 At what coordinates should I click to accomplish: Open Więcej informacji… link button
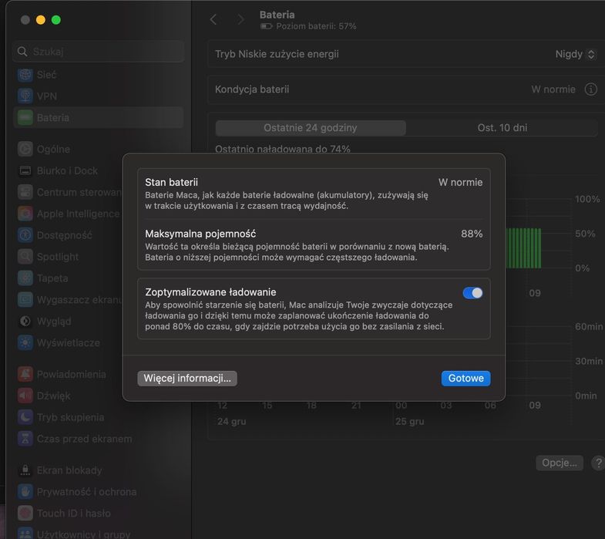(187, 379)
